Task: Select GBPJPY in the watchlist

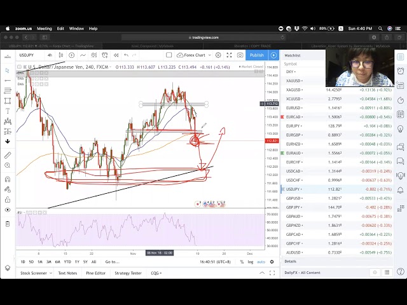Action: point(293,207)
